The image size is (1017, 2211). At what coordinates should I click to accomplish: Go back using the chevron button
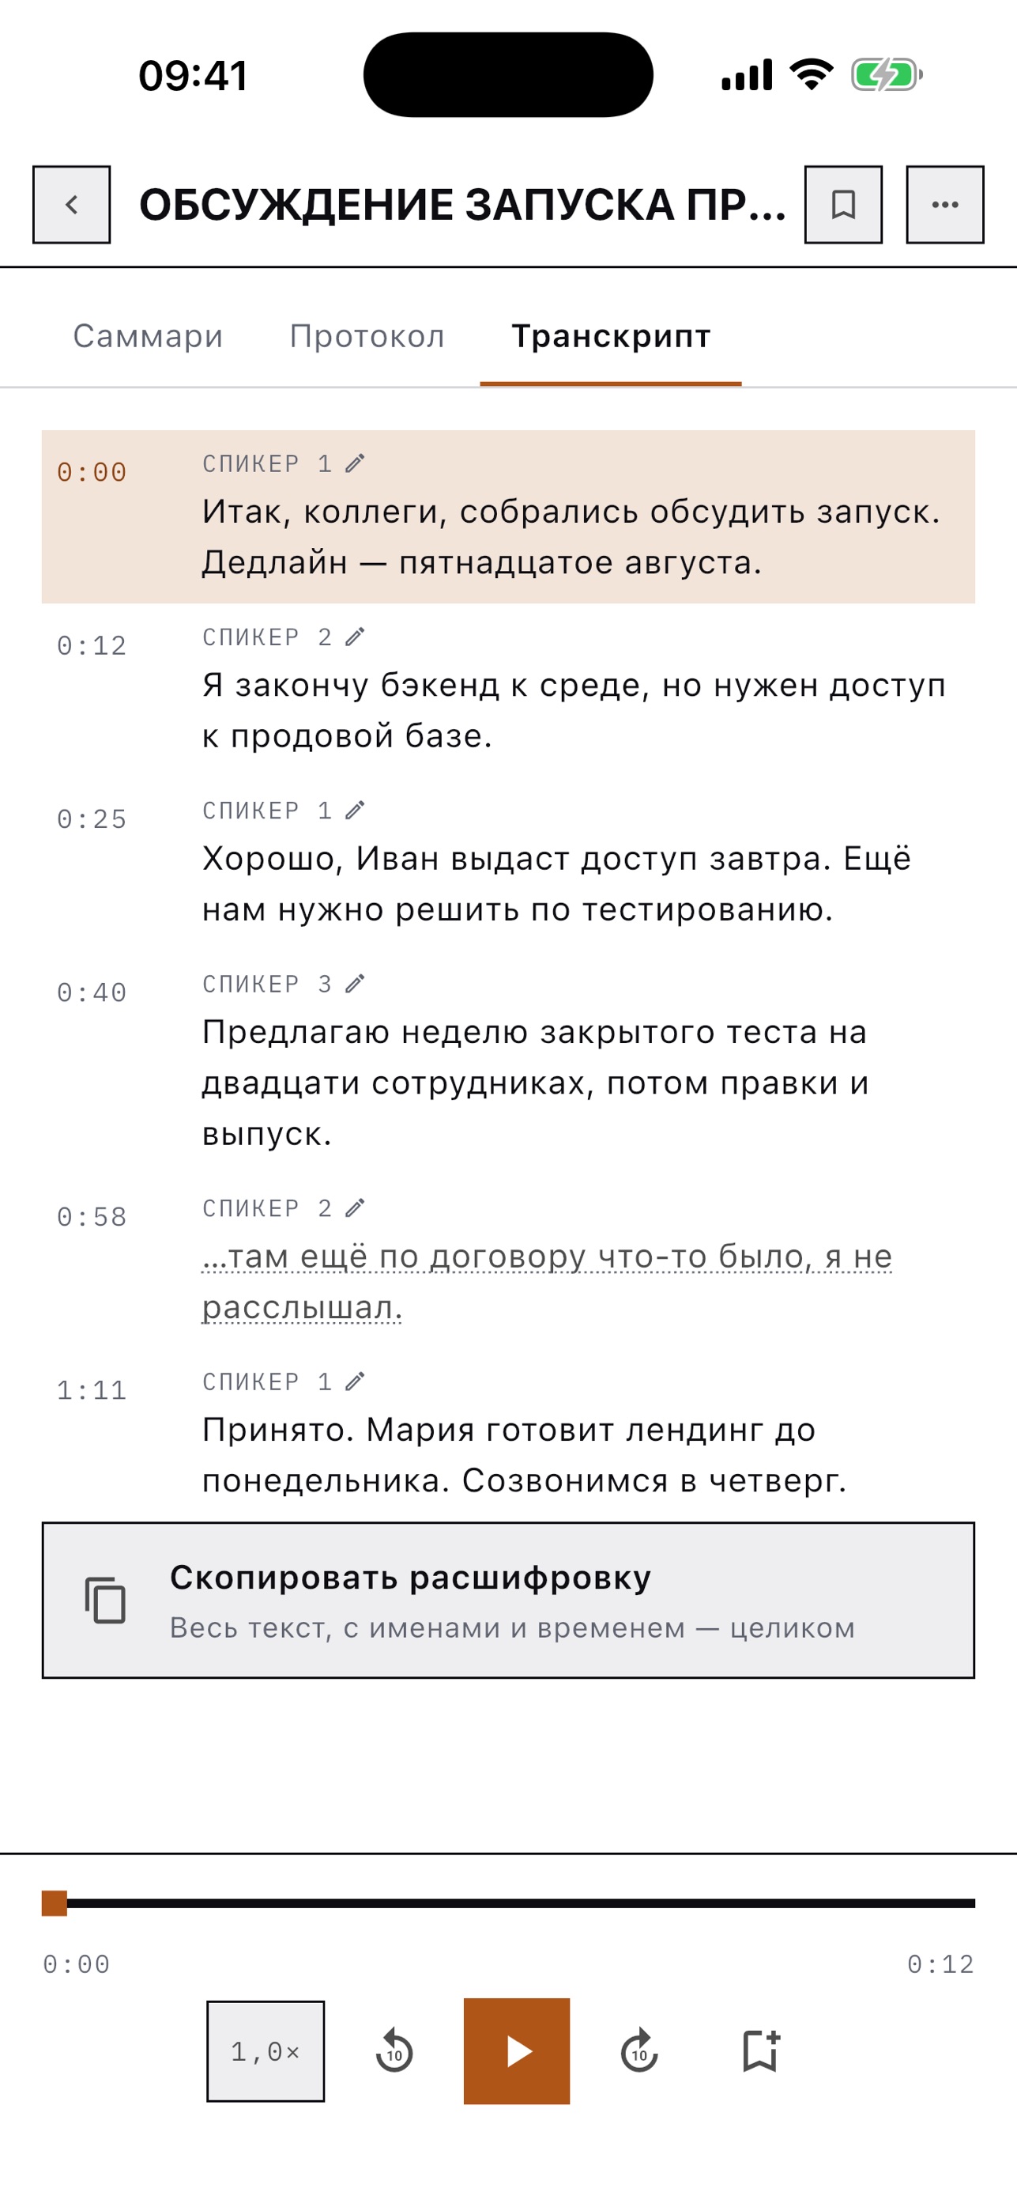coord(71,204)
